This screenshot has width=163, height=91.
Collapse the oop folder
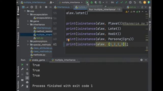click(x=25, y=11)
